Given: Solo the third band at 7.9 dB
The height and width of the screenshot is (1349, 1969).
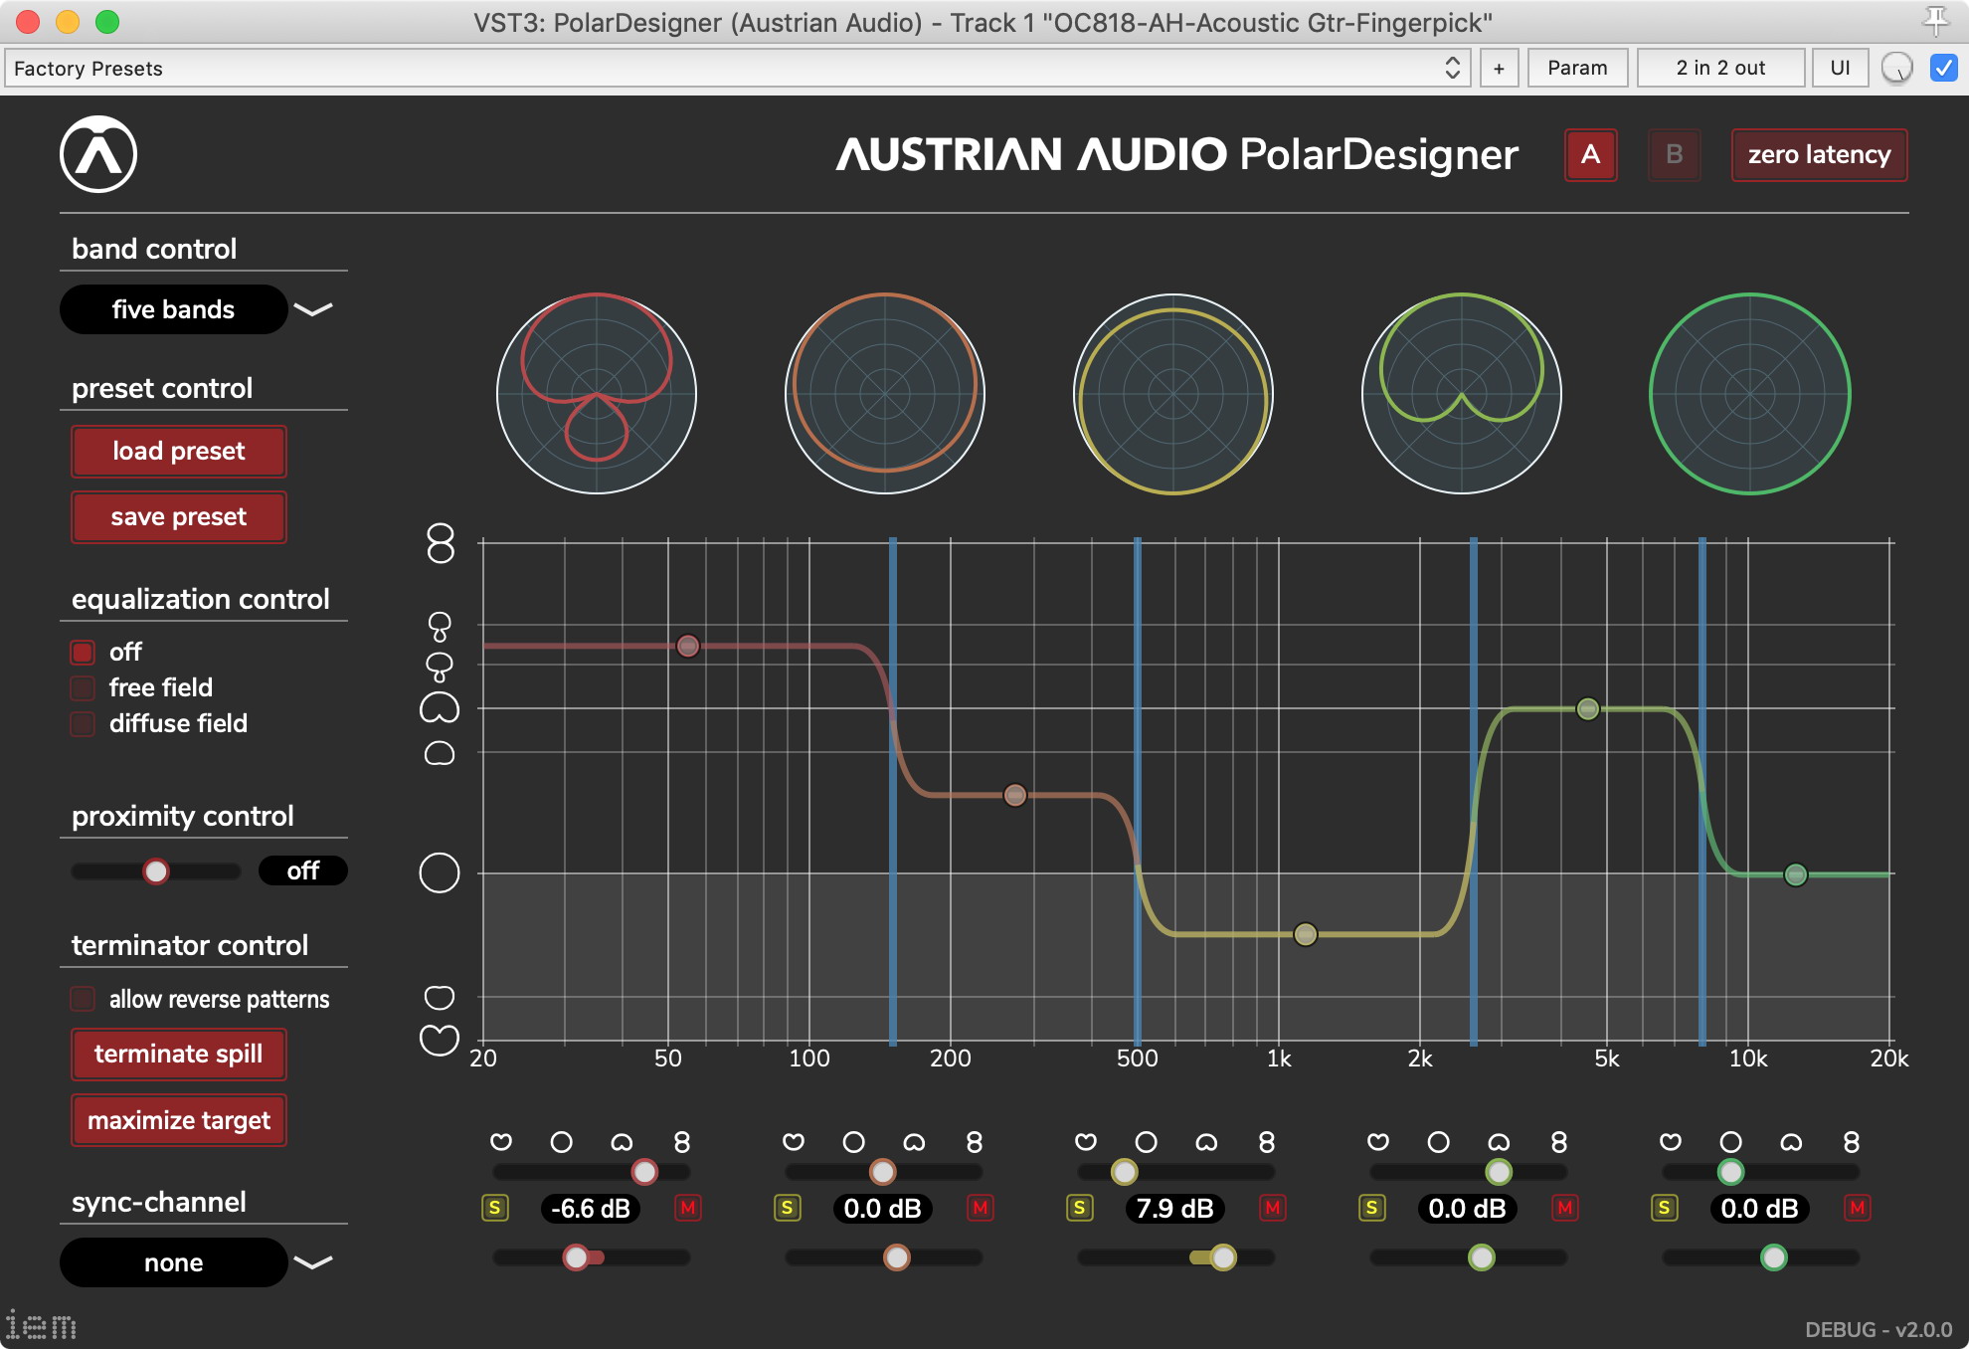Looking at the screenshot, I should [x=1080, y=1208].
